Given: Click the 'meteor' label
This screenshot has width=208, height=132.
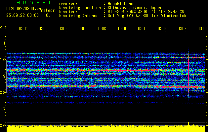Looking at the screenshot, I should pyautogui.click(x=48, y=11).
